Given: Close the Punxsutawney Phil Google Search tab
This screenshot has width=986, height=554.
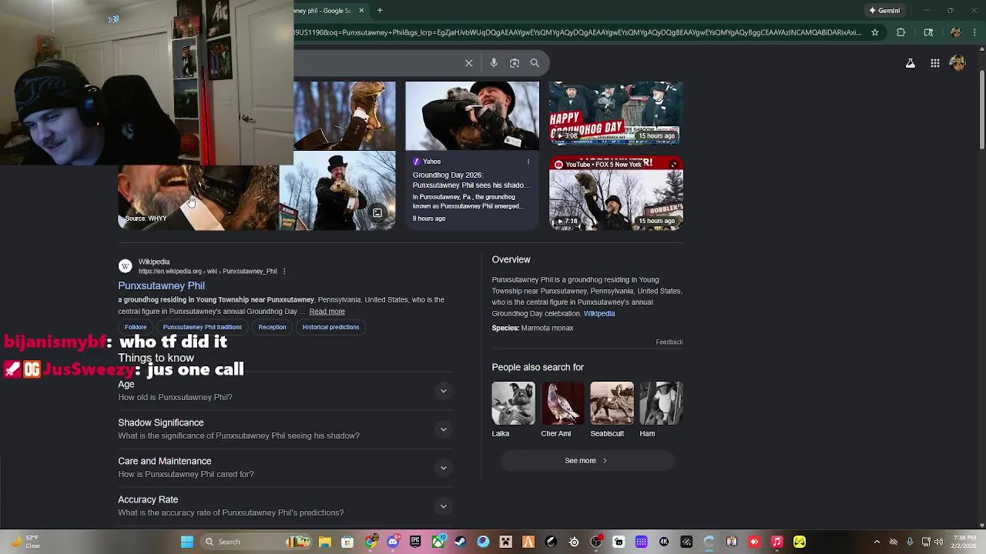Looking at the screenshot, I should [361, 11].
